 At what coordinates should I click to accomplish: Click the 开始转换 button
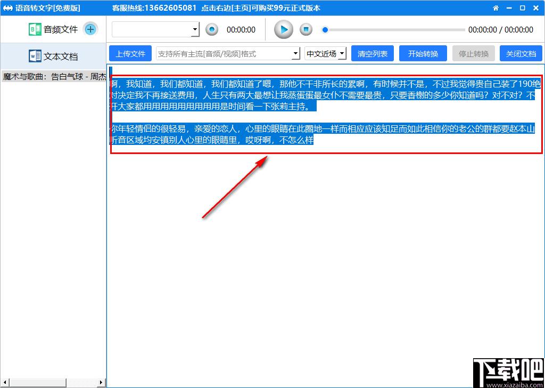pyautogui.click(x=423, y=54)
